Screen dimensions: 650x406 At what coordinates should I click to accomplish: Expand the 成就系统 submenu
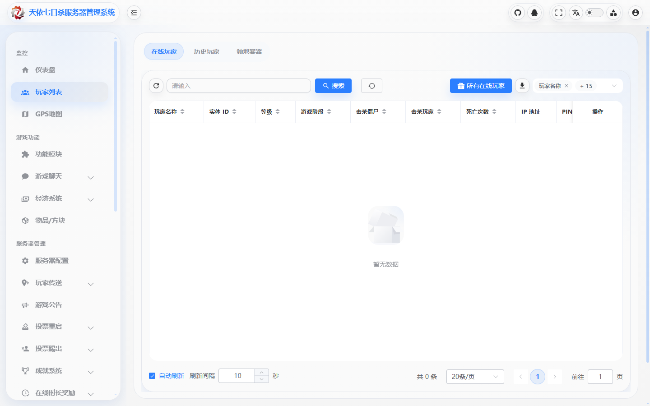point(60,371)
